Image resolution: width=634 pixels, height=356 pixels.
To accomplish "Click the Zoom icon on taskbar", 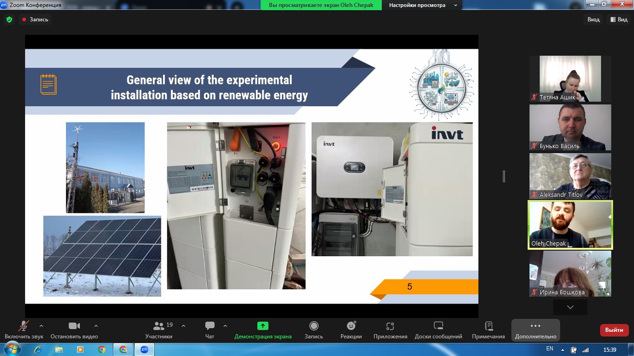I will coord(144,350).
